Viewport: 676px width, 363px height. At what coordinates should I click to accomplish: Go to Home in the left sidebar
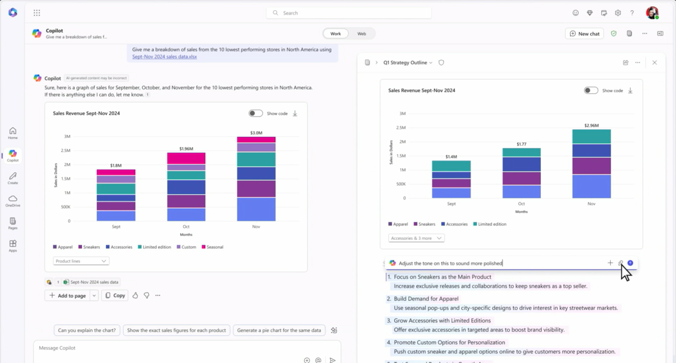coord(12,133)
